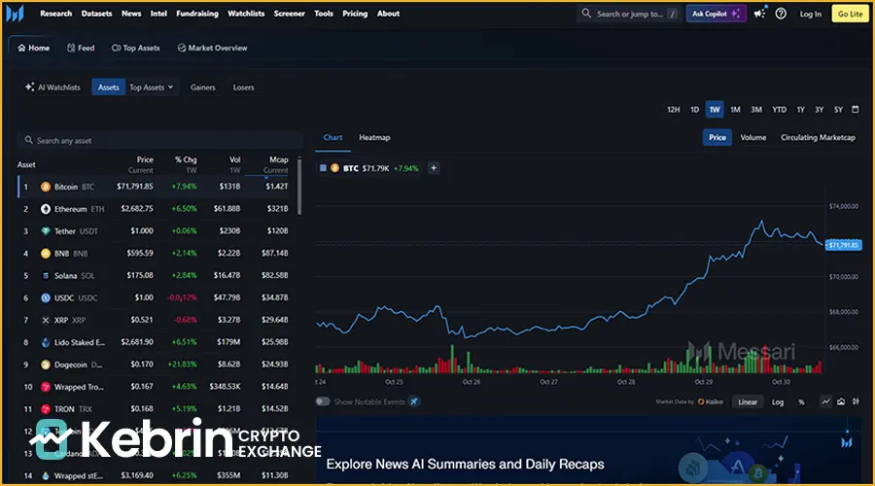Toggle Show Notable Events switch

coord(323,401)
